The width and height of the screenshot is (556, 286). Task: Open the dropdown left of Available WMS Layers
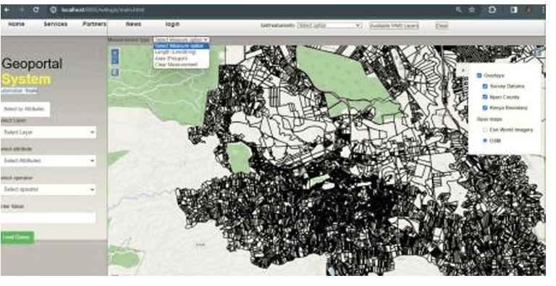[329, 25]
